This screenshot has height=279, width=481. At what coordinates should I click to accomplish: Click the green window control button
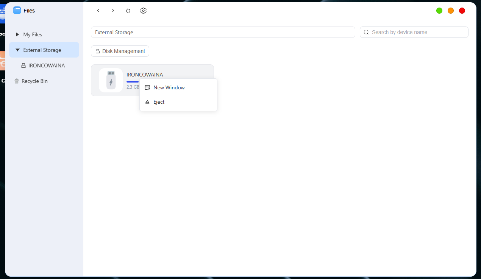[x=439, y=11]
